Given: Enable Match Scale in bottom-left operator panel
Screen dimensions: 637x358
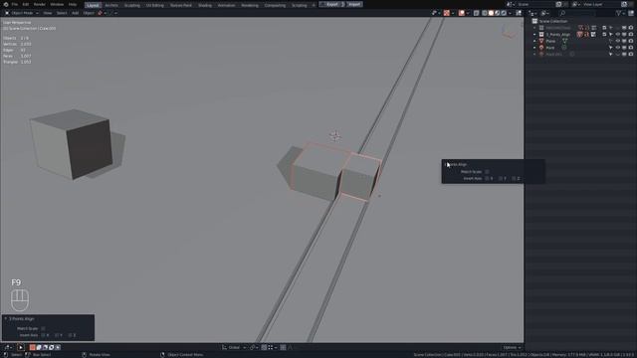Looking at the screenshot, I should (x=43, y=328).
